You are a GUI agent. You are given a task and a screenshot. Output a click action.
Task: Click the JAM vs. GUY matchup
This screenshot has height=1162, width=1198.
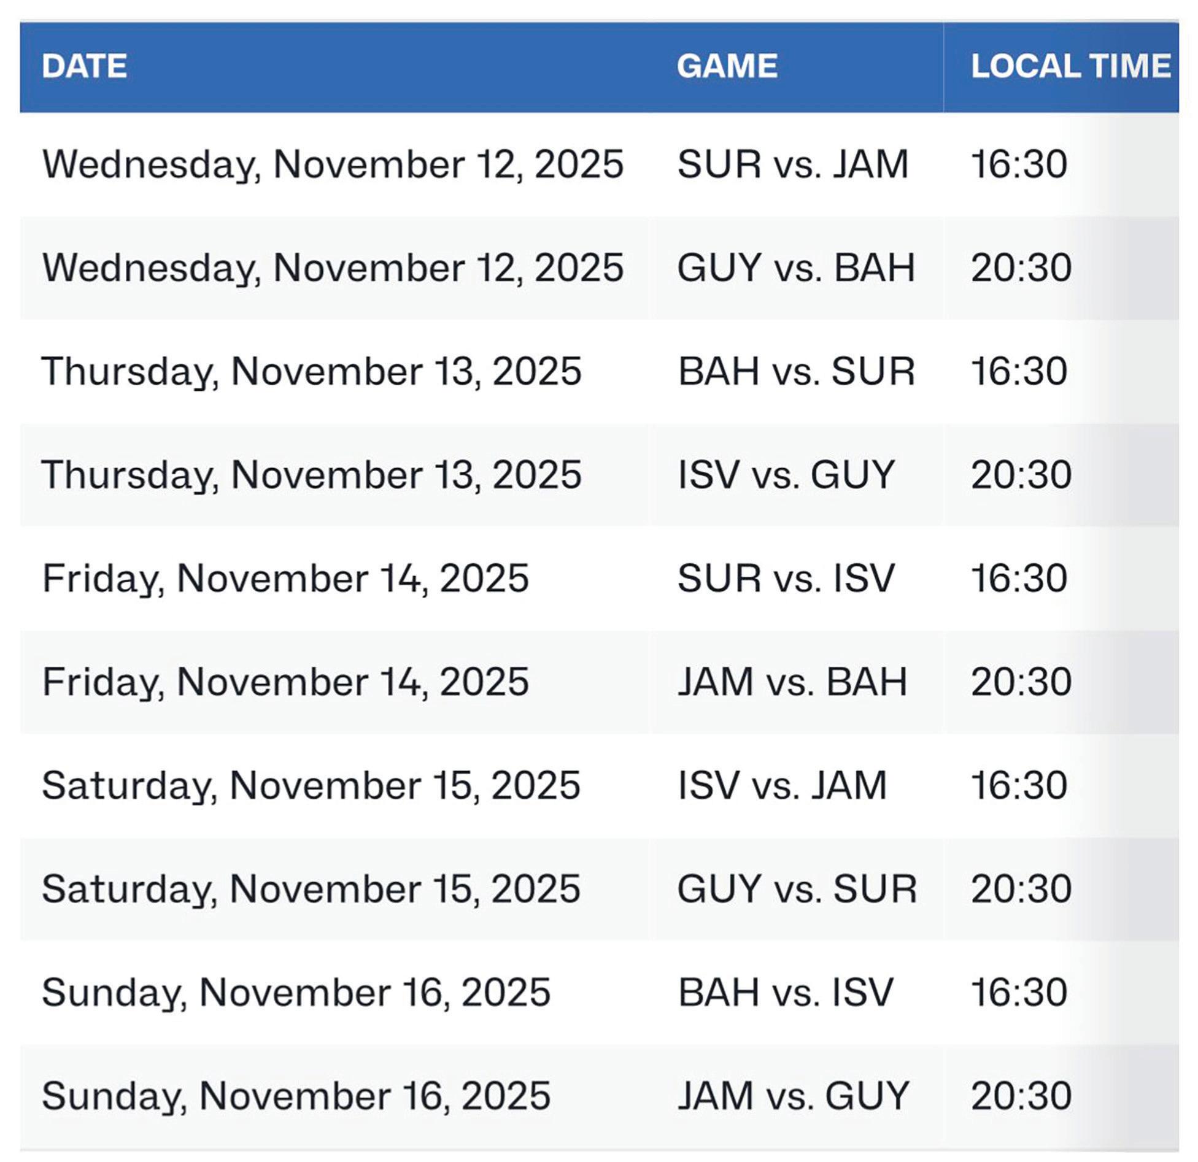tap(792, 1096)
